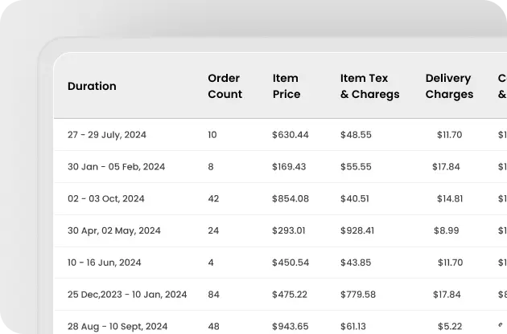Screen dimensions: 507x334
Task: Click item price $475.22
Action: (x=290, y=295)
